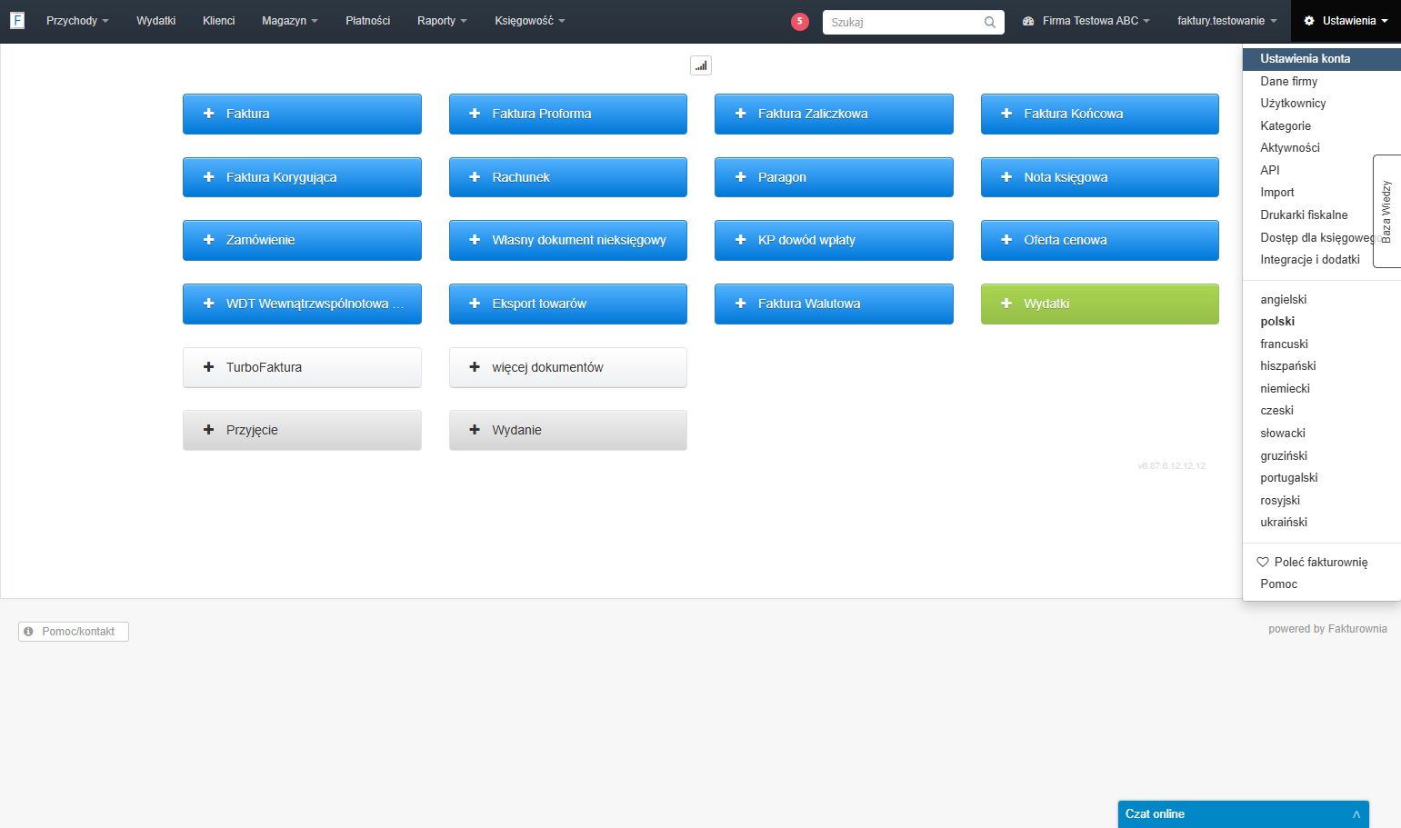1401x828 pixels.
Task: Add a Faktura Zaliczkowa document
Action: coord(834,114)
